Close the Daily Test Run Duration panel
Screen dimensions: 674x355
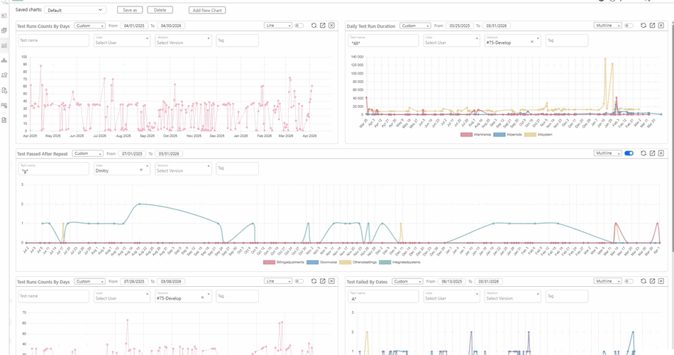click(x=661, y=26)
